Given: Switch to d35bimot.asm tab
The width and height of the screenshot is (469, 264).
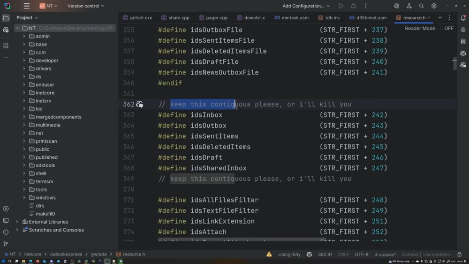Looking at the screenshot, I should tap(368, 18).
